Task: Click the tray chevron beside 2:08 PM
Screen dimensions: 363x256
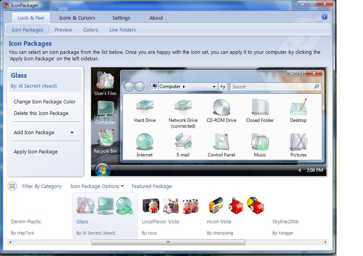Action: (300, 170)
